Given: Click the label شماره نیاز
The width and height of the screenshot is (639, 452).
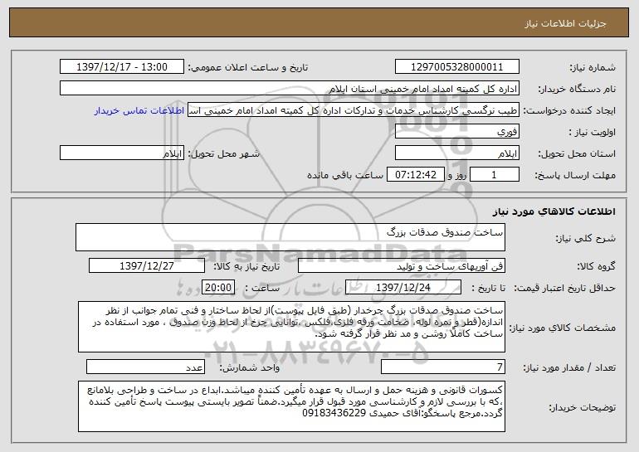Looking at the screenshot, I should click(593, 68).
